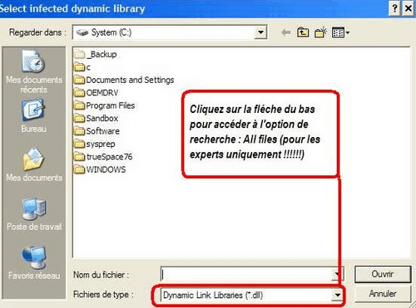Viewport: 416px width, 308px height.
Task: Expand the Regarder dans drive dropdown
Action: coord(260,32)
